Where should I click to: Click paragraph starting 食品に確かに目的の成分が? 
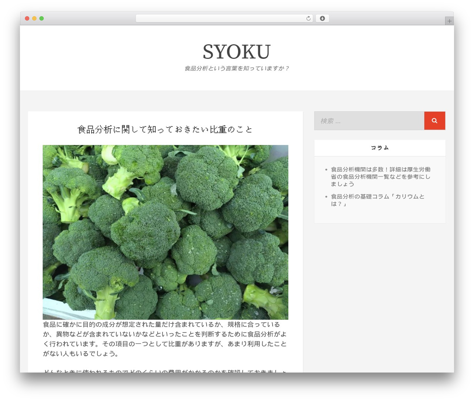pos(165,339)
